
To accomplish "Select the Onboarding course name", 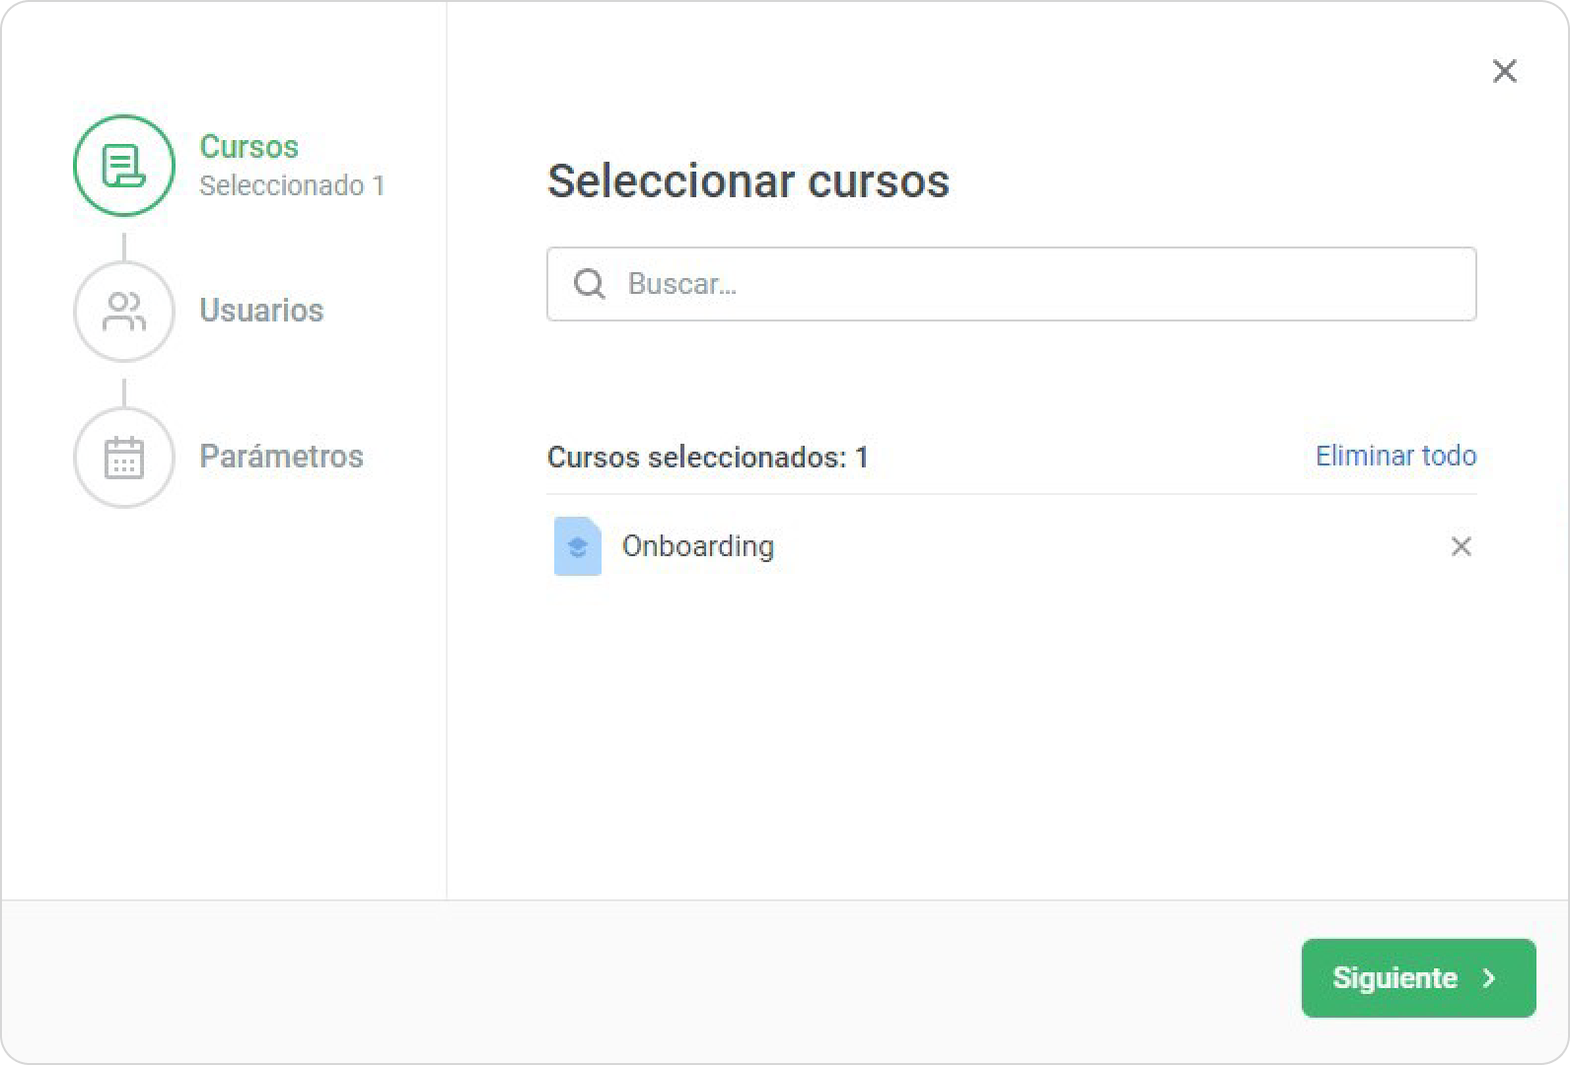I will click(x=698, y=546).
